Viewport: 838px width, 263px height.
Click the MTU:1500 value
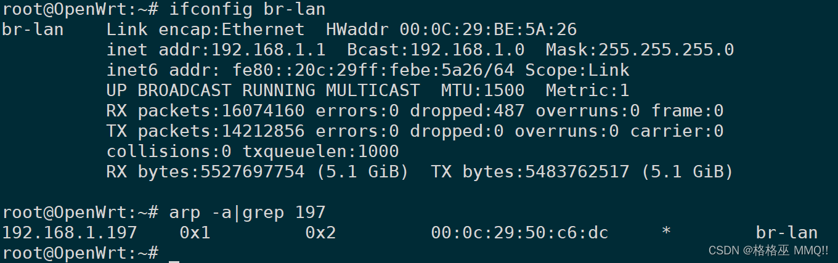coord(482,91)
